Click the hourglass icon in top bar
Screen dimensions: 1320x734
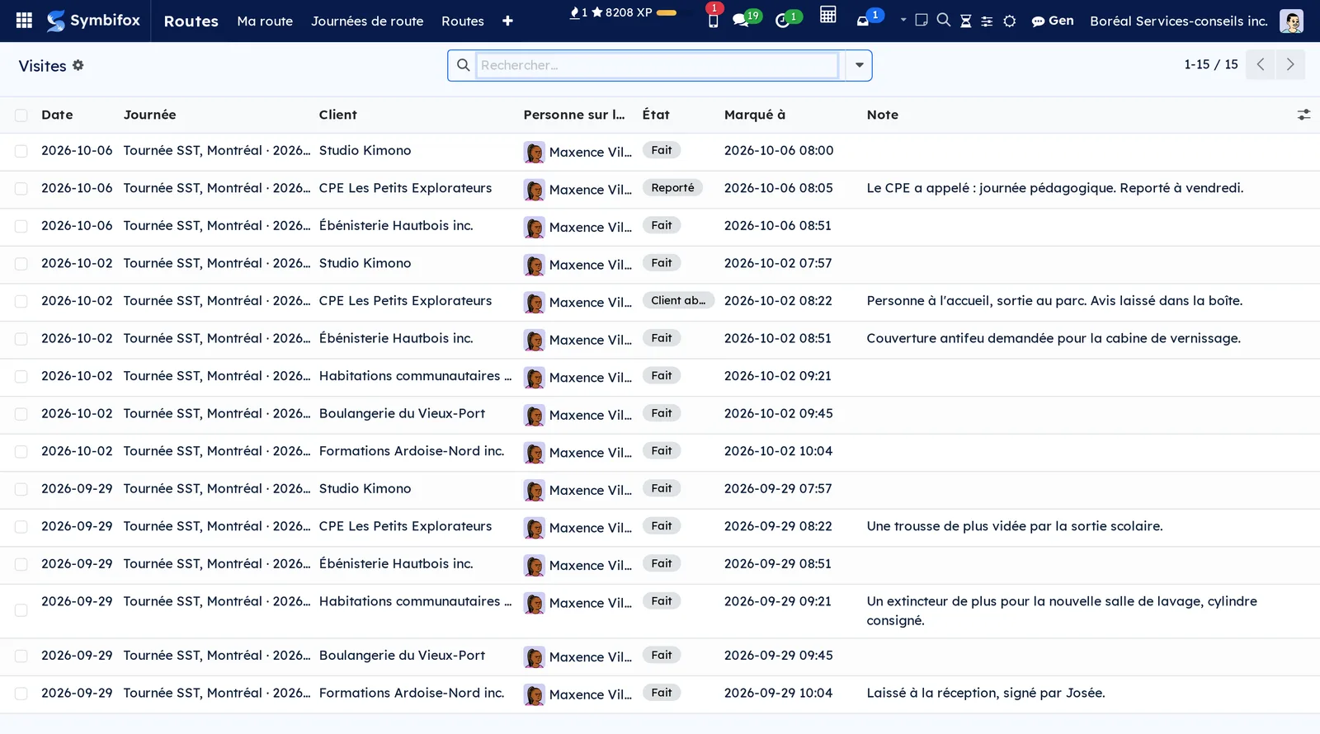coord(965,21)
